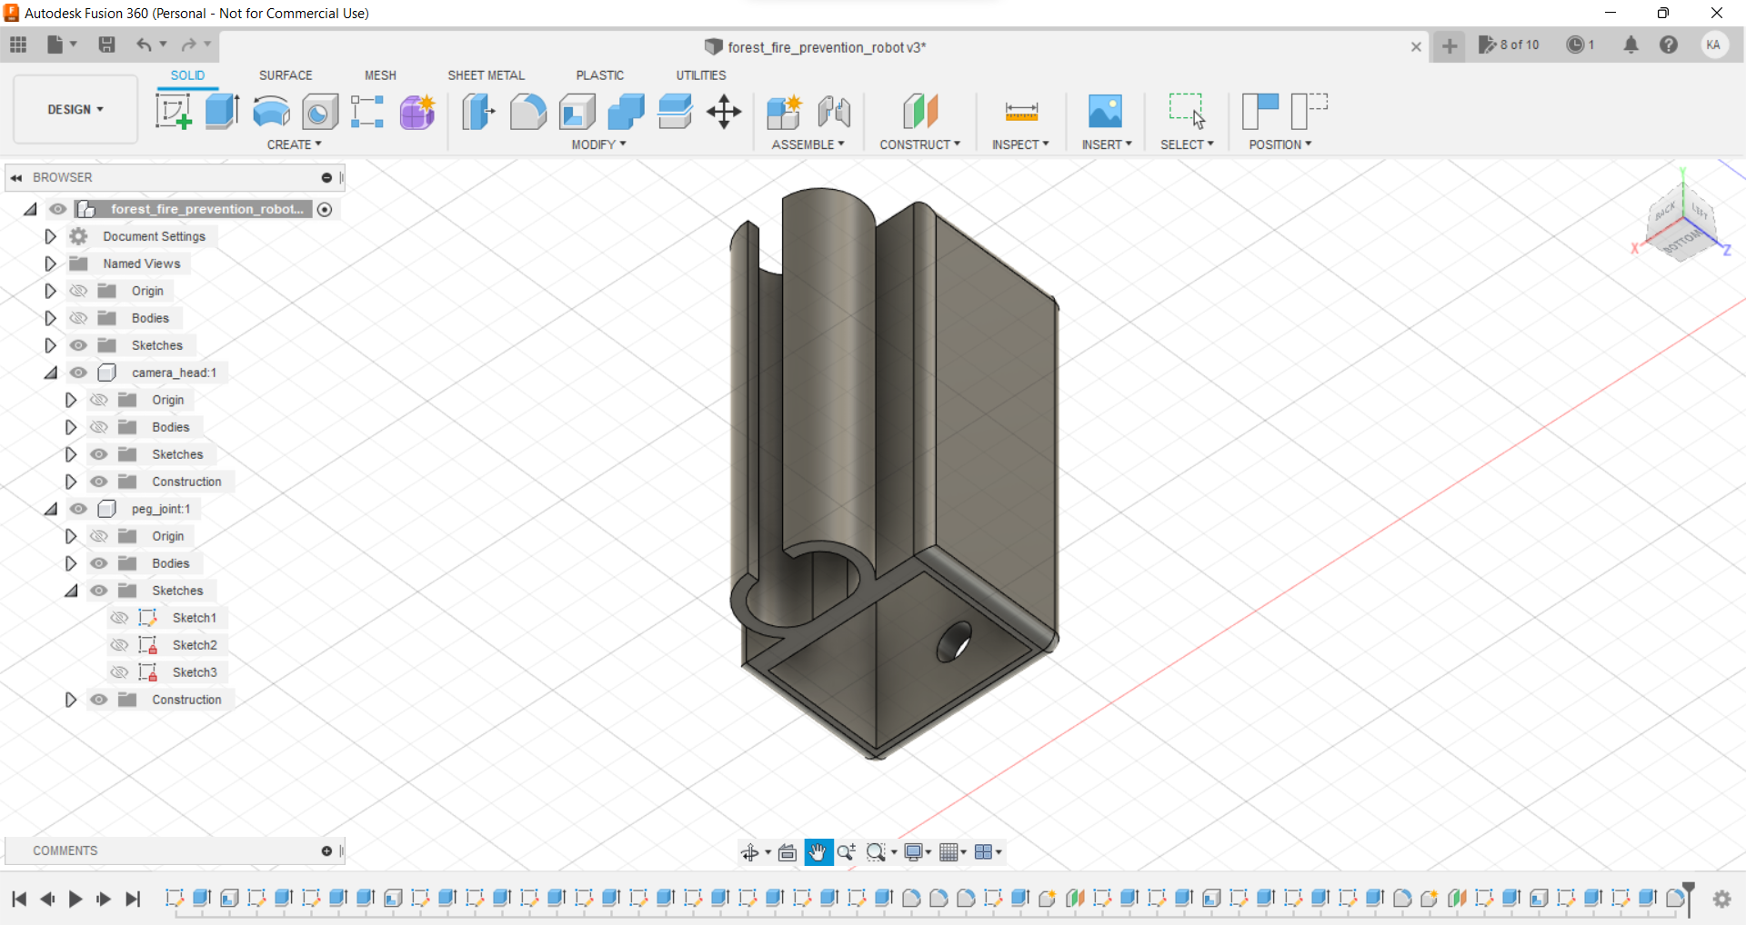Select the Create Sketch tool

(173, 112)
